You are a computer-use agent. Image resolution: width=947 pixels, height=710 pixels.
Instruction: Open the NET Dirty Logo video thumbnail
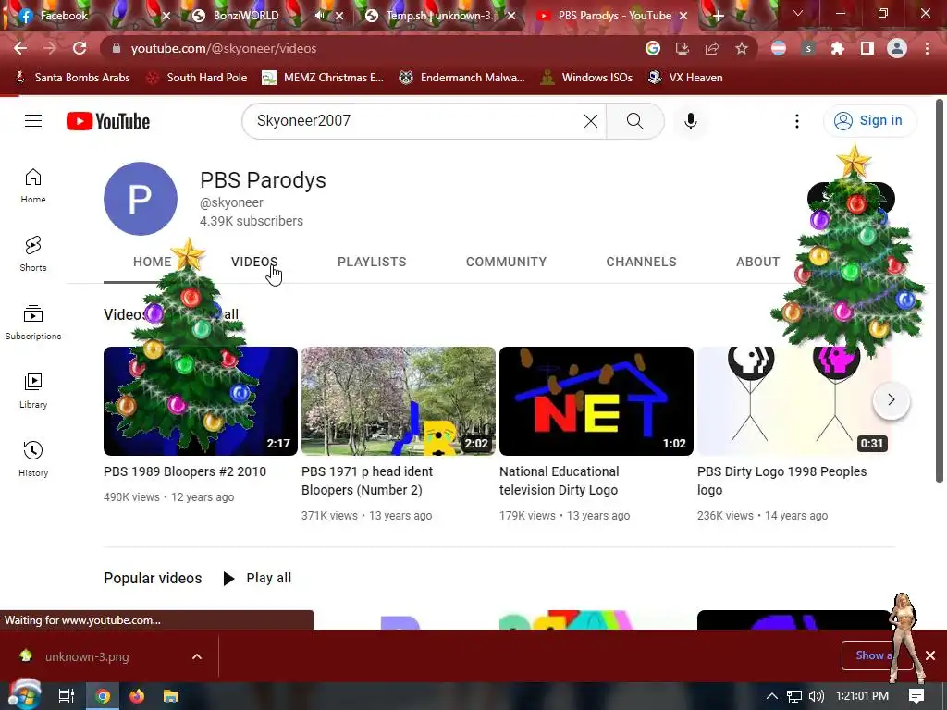point(596,401)
